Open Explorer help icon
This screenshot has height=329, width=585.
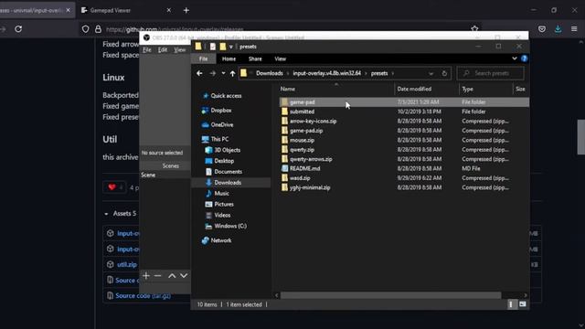point(524,58)
